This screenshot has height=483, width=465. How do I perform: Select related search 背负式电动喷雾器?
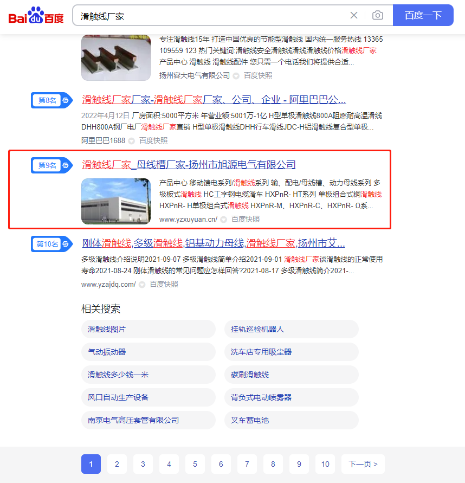click(x=292, y=397)
